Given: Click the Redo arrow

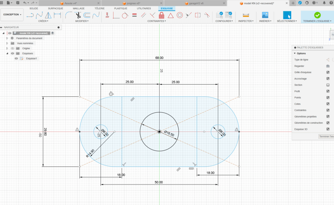Looking at the screenshot, I should pos(33,3).
